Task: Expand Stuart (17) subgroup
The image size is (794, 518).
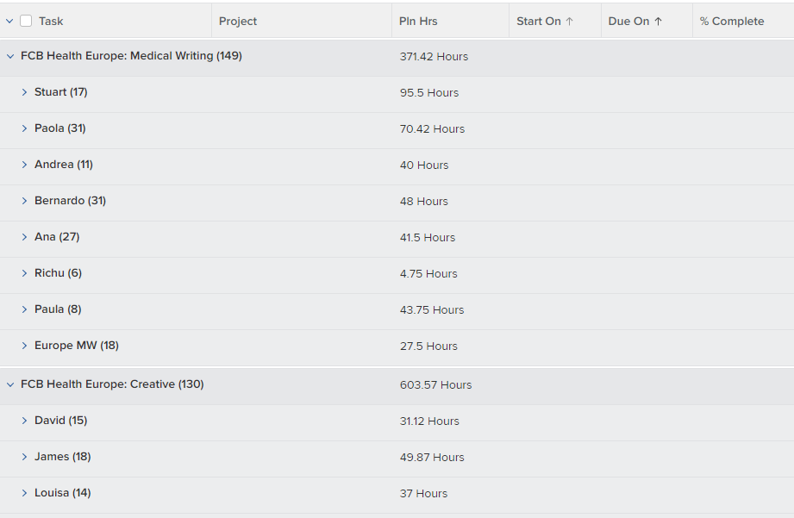Action: click(x=24, y=92)
